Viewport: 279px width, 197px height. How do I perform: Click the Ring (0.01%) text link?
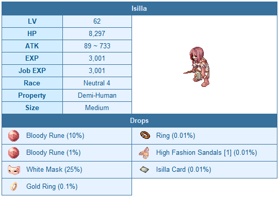pos(176,136)
